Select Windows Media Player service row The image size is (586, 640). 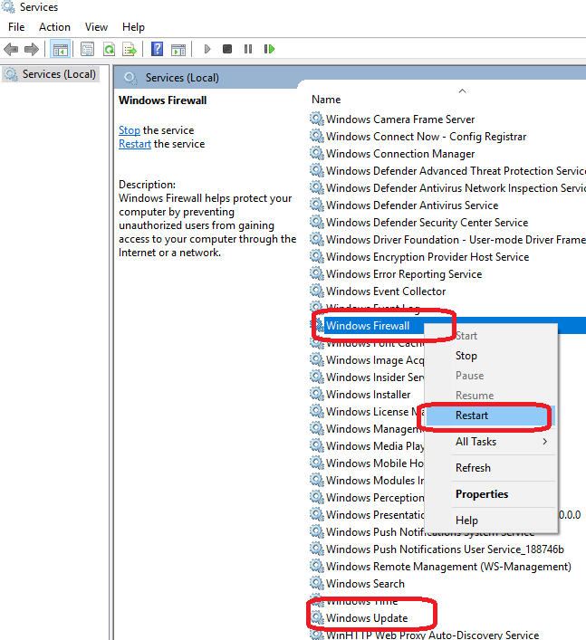coord(375,445)
